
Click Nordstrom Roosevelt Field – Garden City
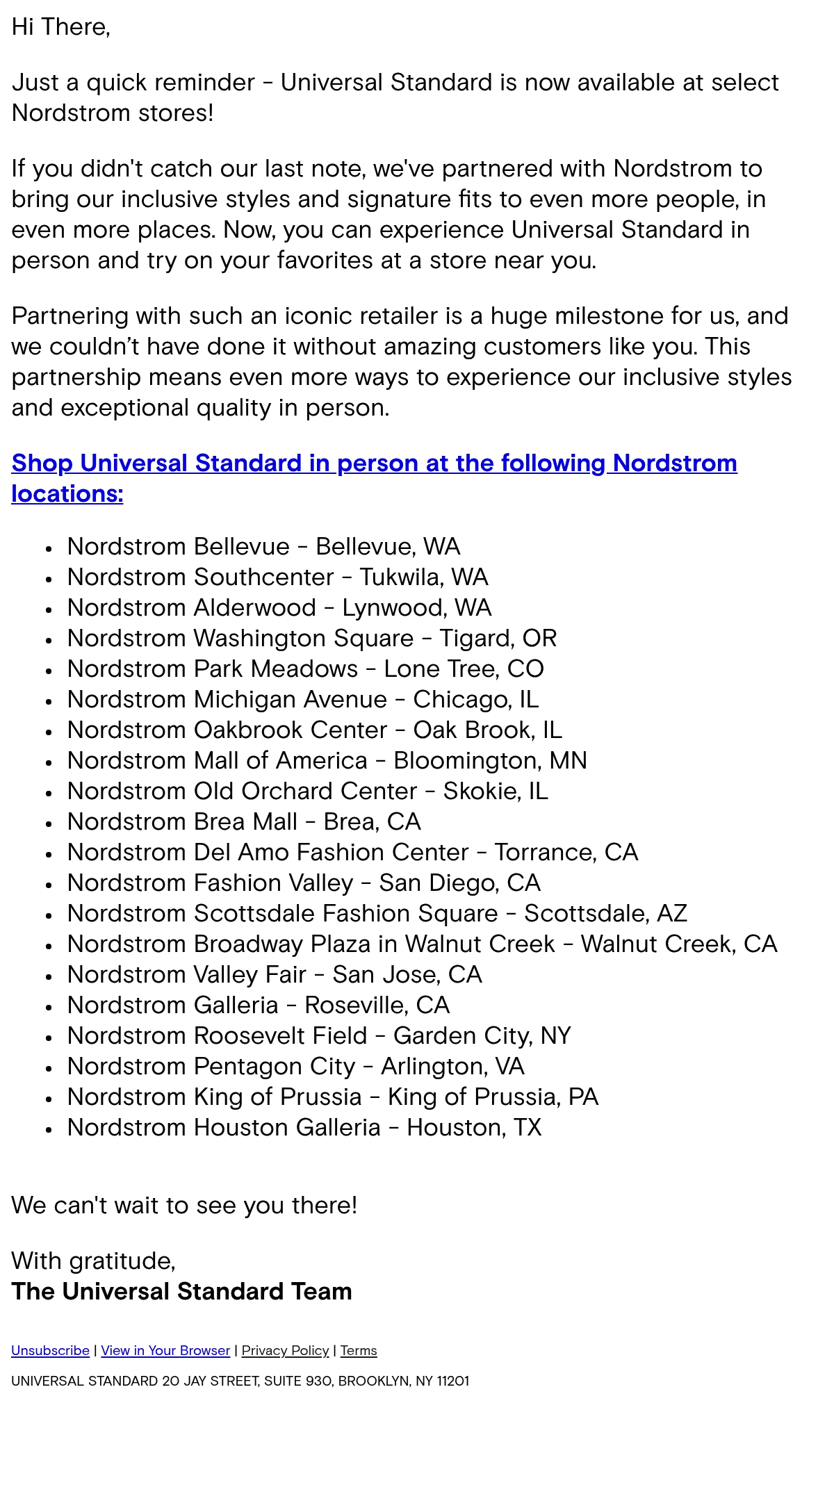(x=319, y=1035)
